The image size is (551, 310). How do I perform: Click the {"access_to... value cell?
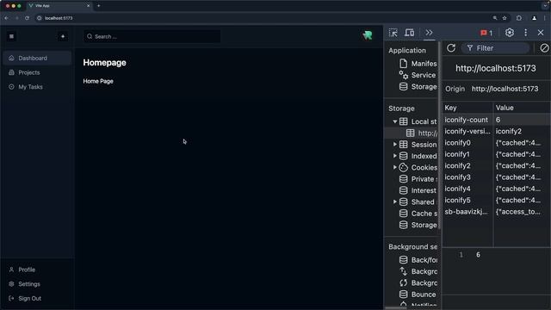tap(522, 212)
